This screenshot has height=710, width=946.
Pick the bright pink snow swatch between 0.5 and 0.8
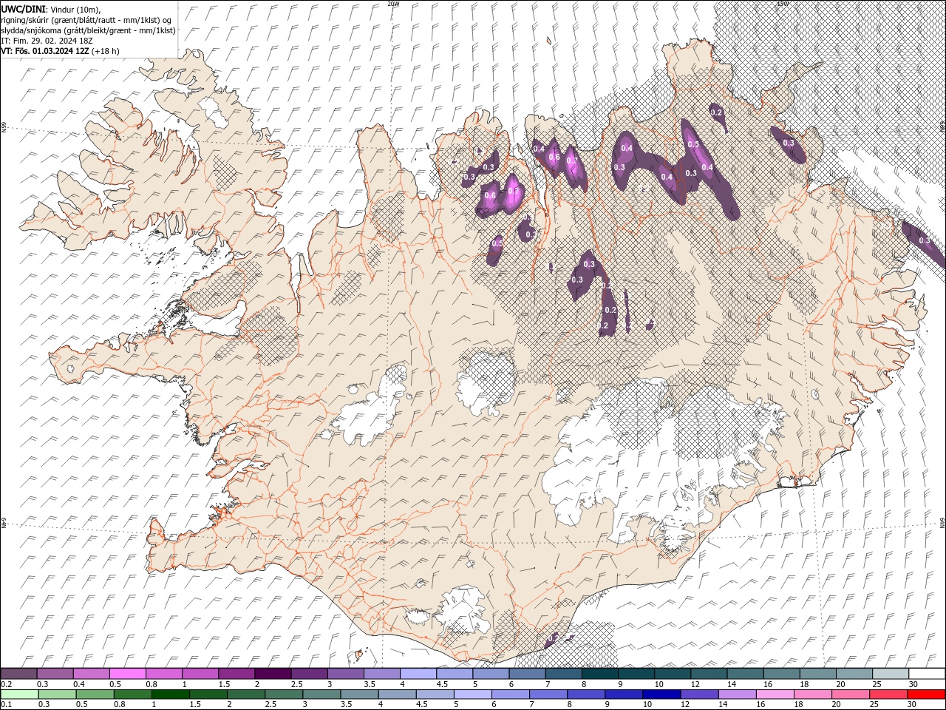127,674
